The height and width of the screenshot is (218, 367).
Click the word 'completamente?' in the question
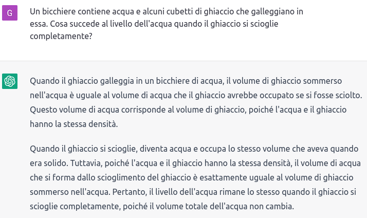click(x=61, y=36)
